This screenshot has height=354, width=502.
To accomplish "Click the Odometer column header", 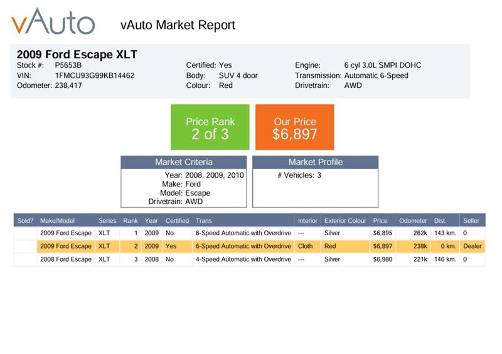I will (413, 221).
